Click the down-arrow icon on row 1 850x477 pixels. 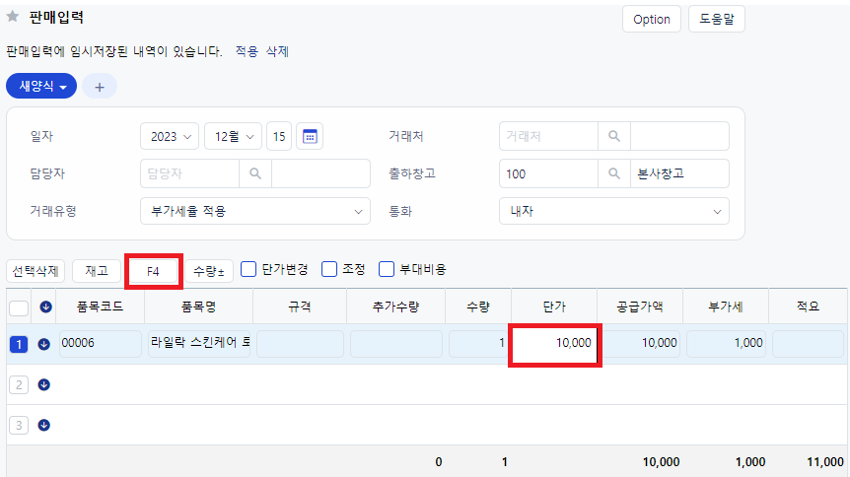click(x=44, y=344)
